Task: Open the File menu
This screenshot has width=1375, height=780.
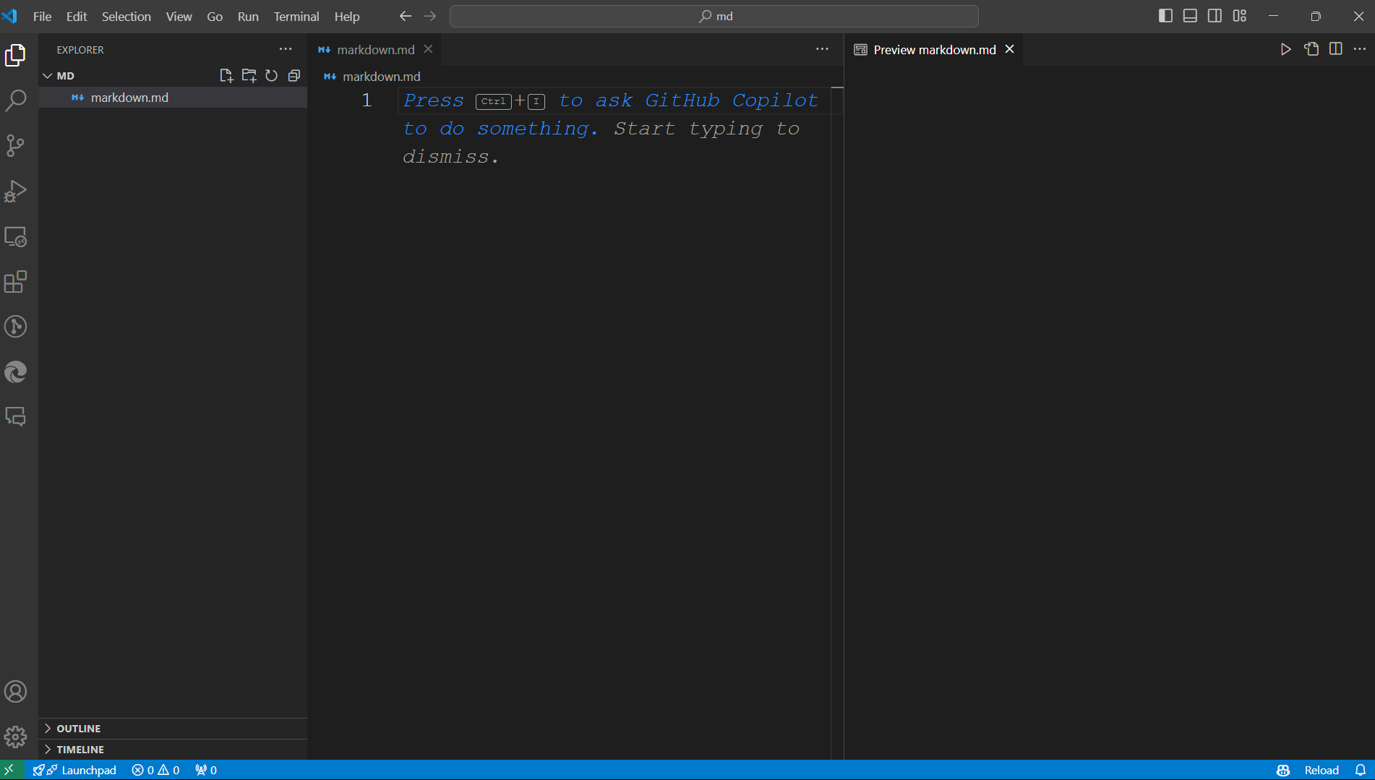Action: click(42, 16)
